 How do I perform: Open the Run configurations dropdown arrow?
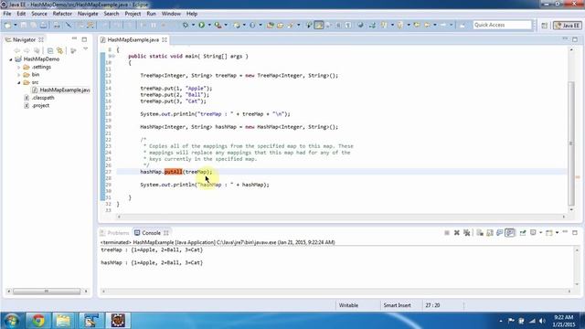(x=209, y=25)
